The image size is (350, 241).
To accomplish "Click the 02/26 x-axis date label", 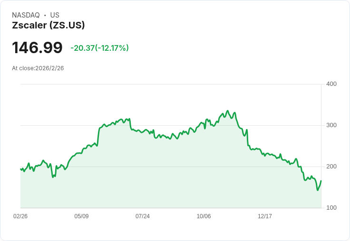I will (20, 216).
